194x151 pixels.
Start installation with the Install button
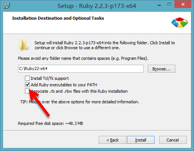(141, 140)
